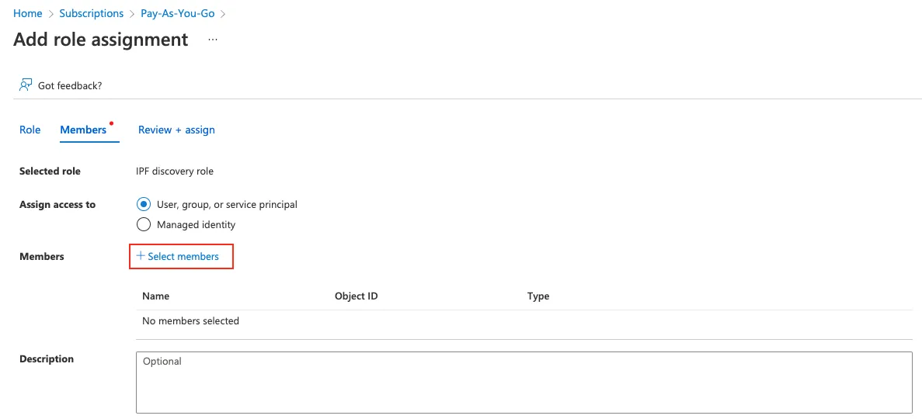Click the Select members link text
922x419 pixels.
[x=183, y=256]
